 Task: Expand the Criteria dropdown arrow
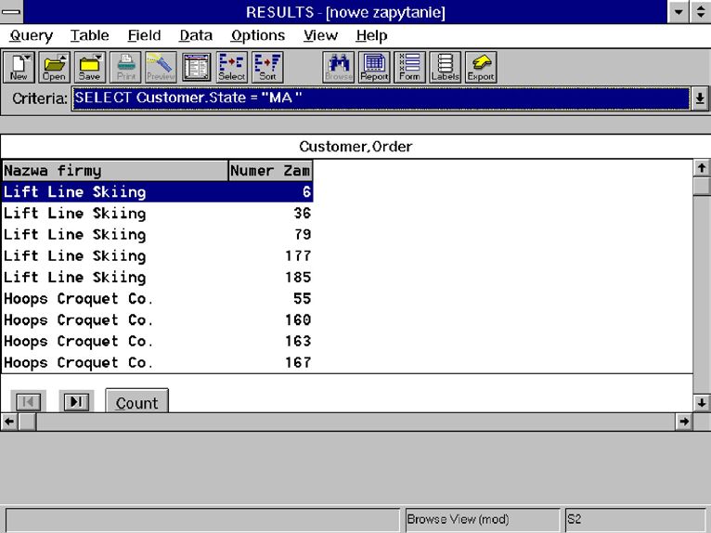pyautogui.click(x=699, y=99)
